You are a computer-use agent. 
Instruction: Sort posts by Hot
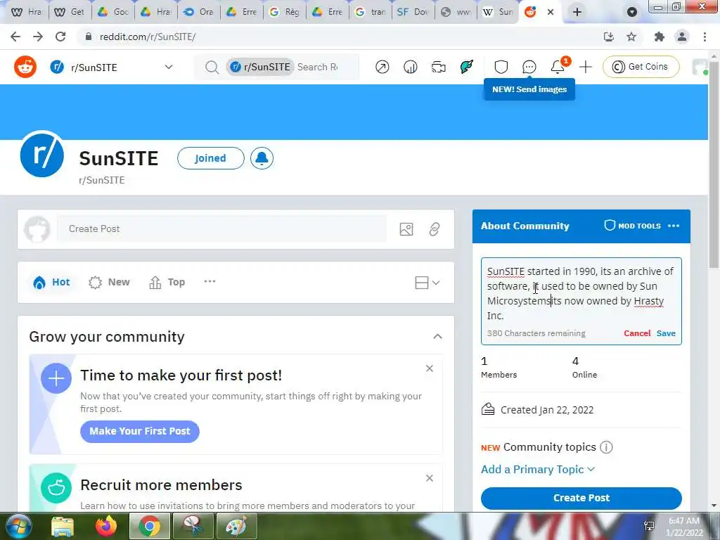coord(51,282)
